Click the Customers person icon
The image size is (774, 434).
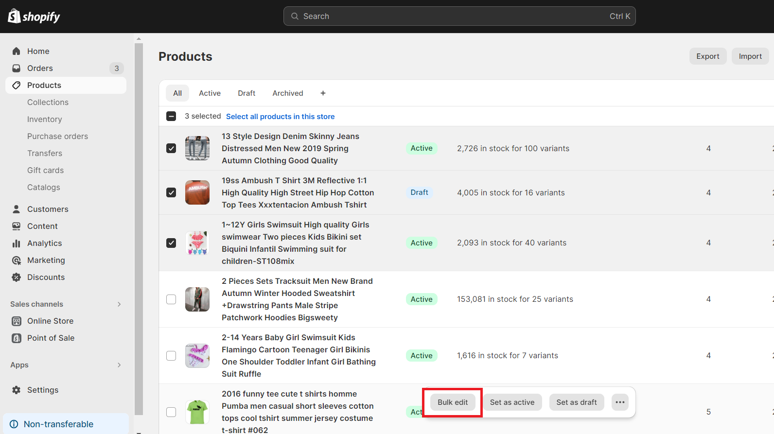17,209
